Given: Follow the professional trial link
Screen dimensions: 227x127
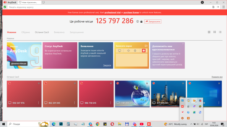Looking at the screenshot, I should [113, 13].
